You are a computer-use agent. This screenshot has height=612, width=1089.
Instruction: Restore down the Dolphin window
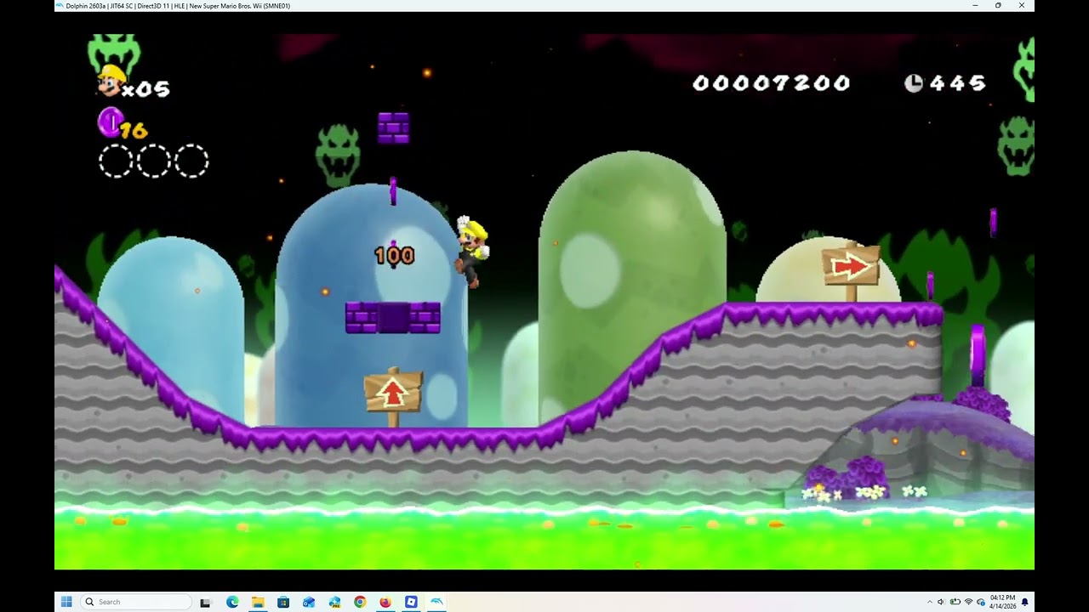tap(998, 6)
